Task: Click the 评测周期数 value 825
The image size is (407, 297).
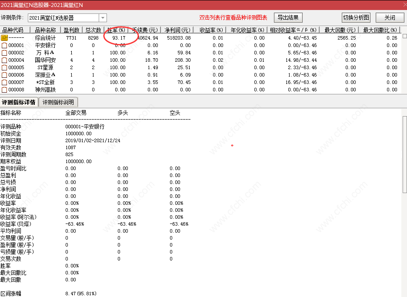Action: point(69,154)
